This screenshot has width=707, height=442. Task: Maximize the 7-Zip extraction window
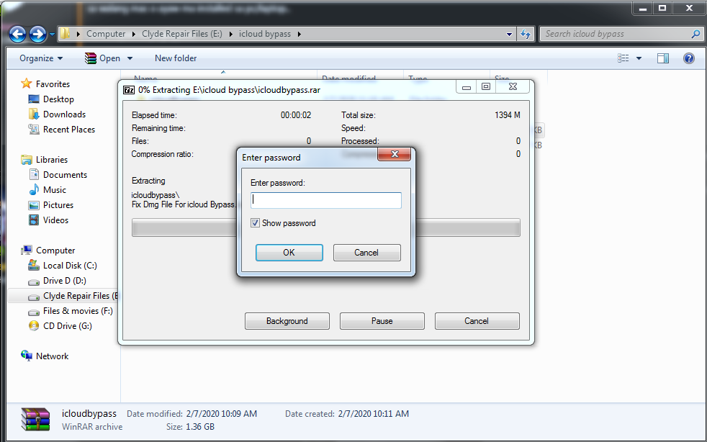pyautogui.click(x=485, y=86)
